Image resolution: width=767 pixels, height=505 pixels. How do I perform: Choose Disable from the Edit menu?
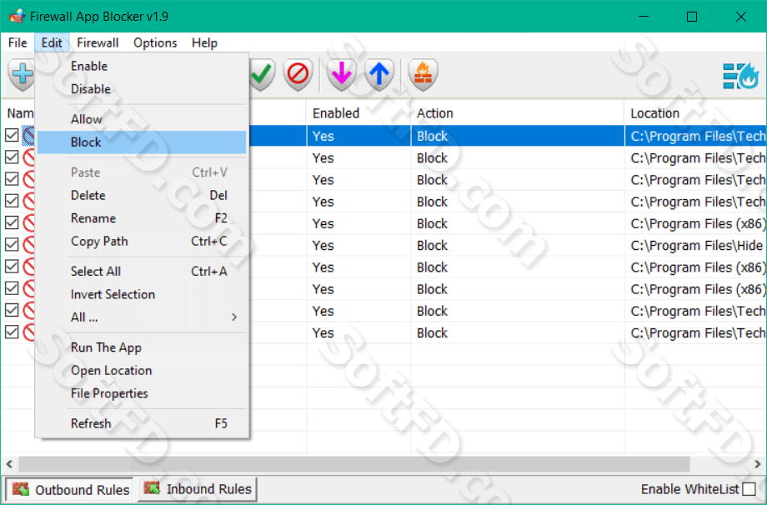point(142,89)
